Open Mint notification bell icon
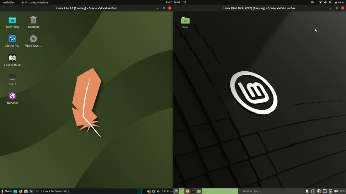 click(307, 191)
